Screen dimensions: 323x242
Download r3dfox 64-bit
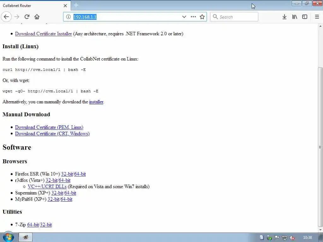(x=64, y=181)
